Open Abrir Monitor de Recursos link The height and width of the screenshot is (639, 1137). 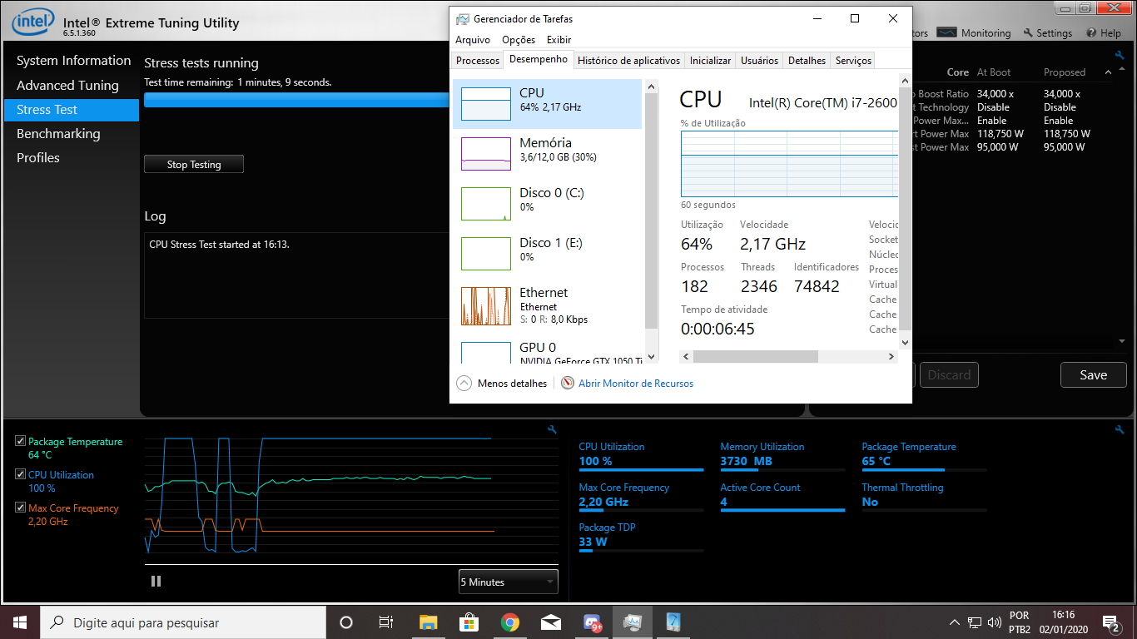pos(636,384)
